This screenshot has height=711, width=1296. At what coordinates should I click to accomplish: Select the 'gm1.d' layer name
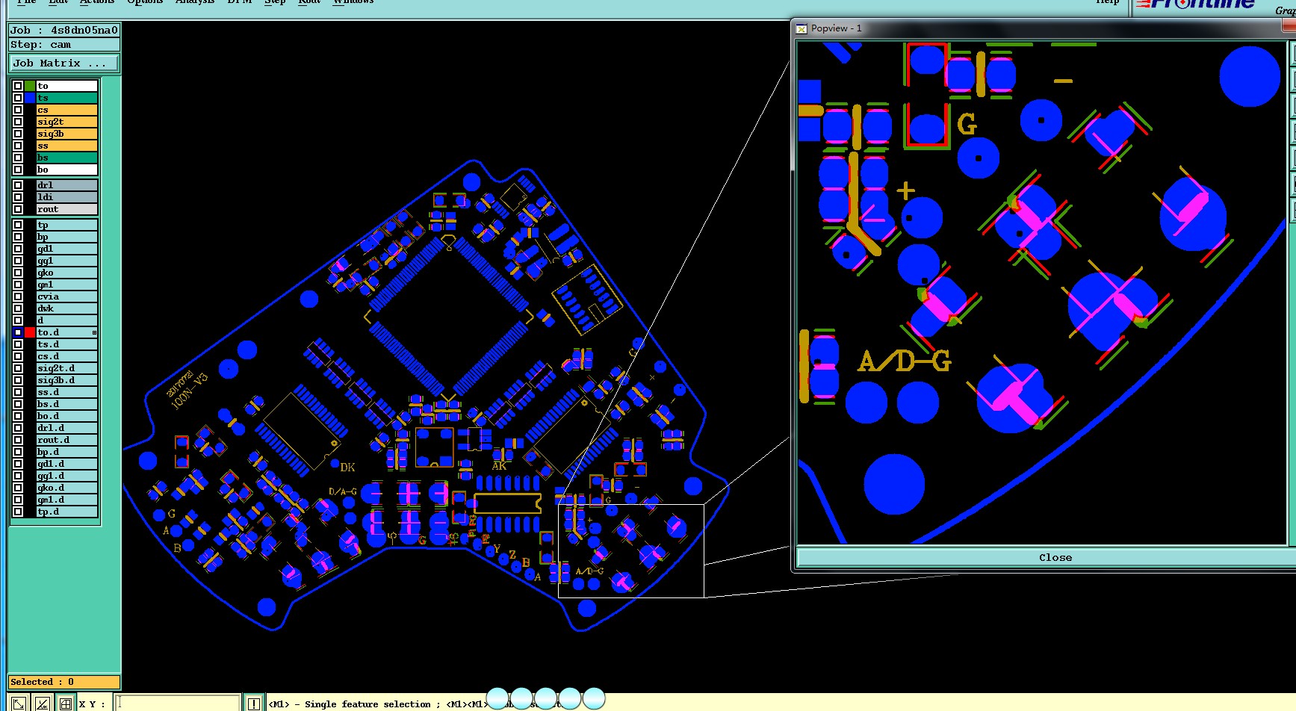click(66, 500)
